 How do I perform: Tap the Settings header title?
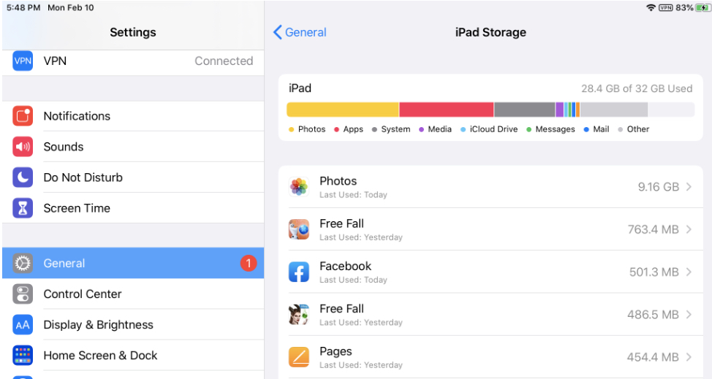pos(133,32)
